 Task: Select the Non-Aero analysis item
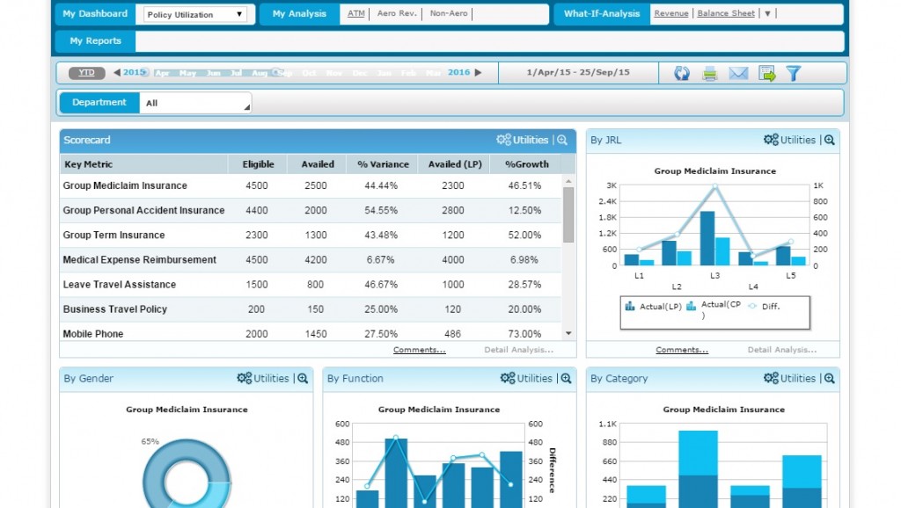click(x=449, y=13)
